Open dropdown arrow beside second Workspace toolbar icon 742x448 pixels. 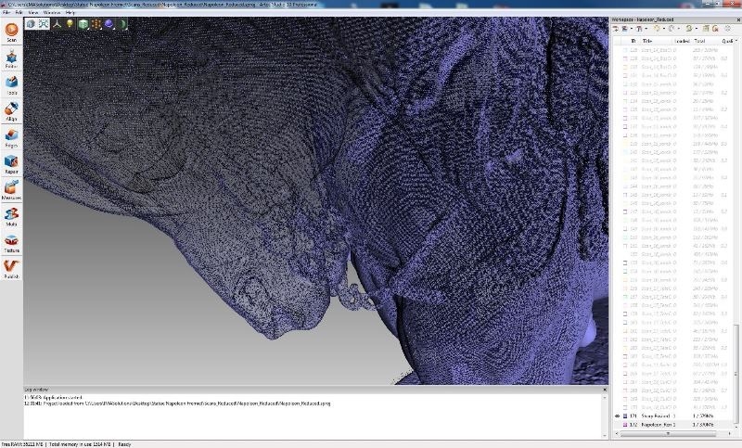pos(631,29)
